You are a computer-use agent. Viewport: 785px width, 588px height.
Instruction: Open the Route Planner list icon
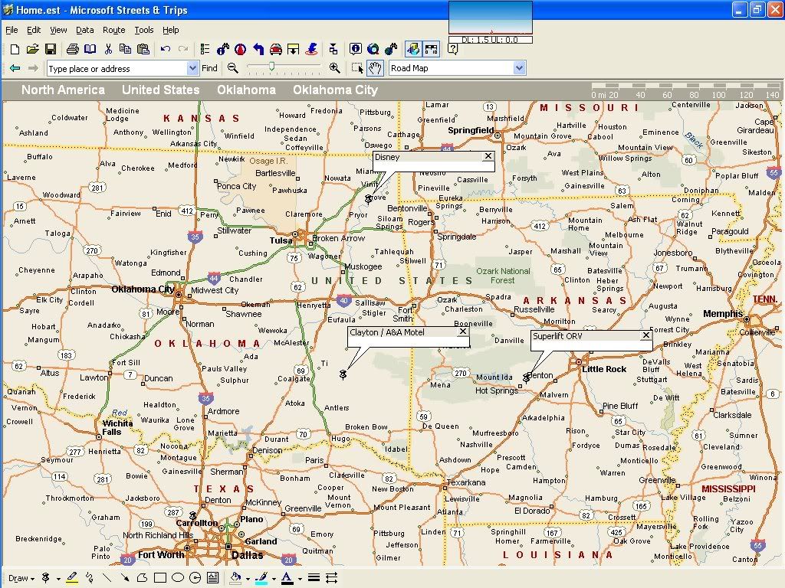(x=205, y=49)
